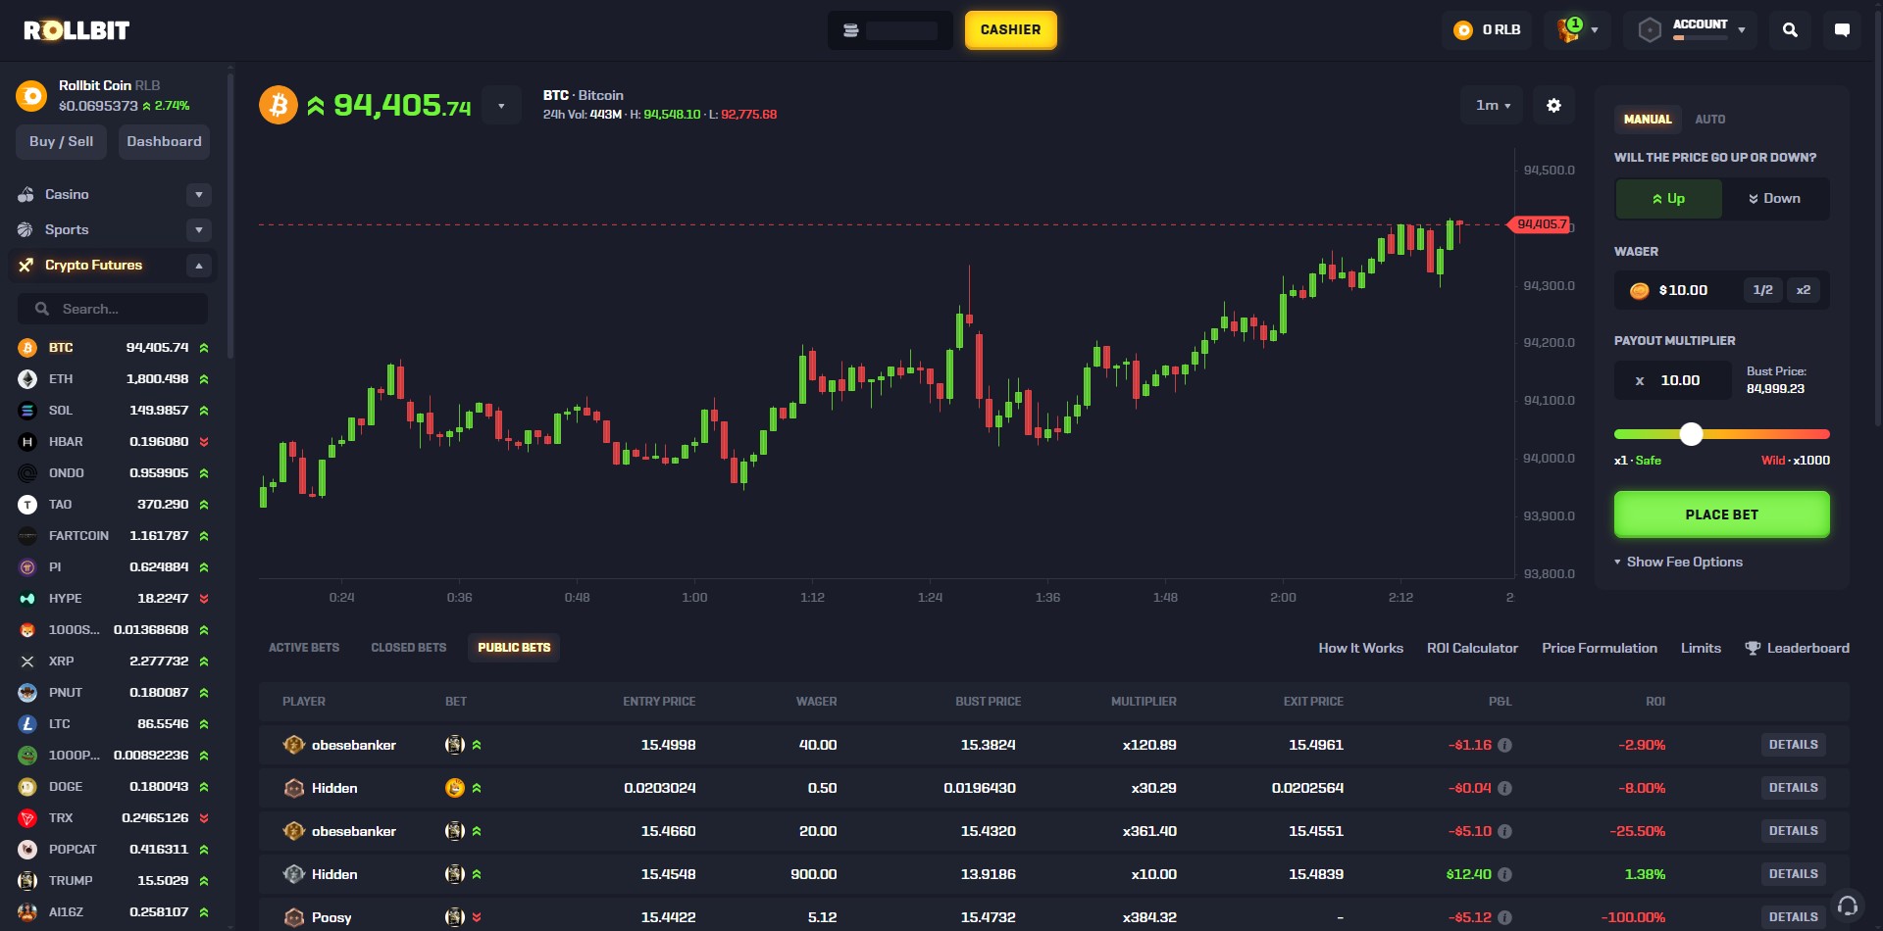Open How It Works

coord(1360,648)
